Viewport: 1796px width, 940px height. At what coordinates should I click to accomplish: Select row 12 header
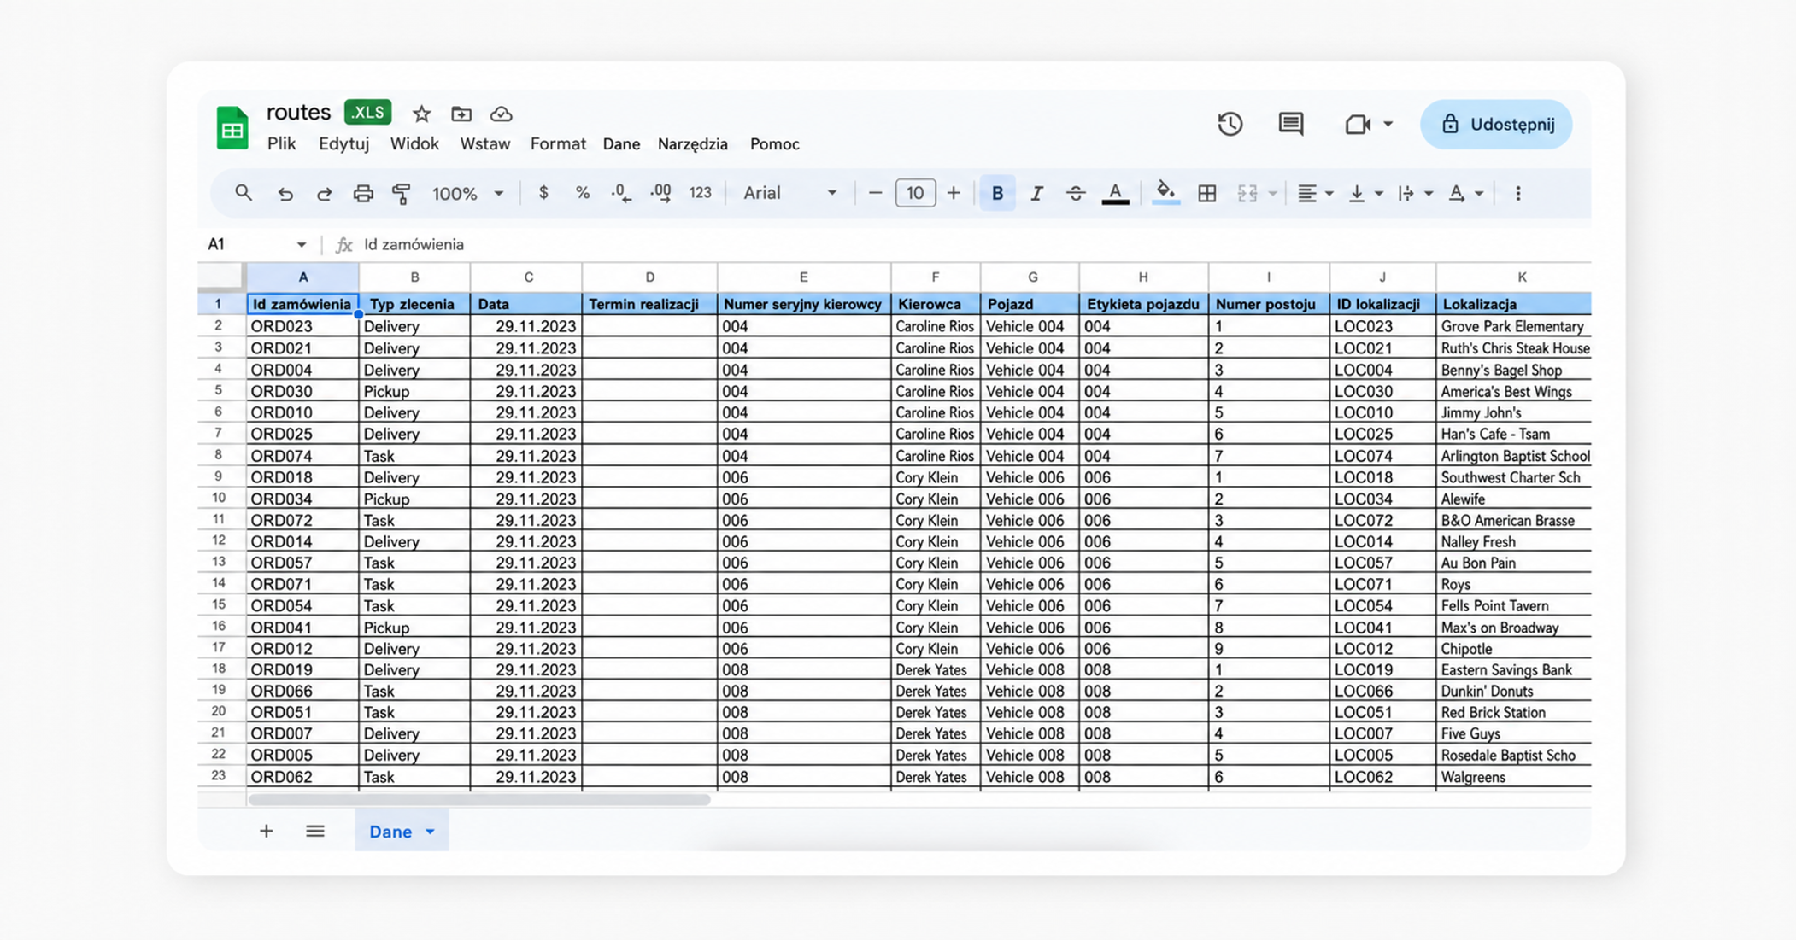click(219, 541)
